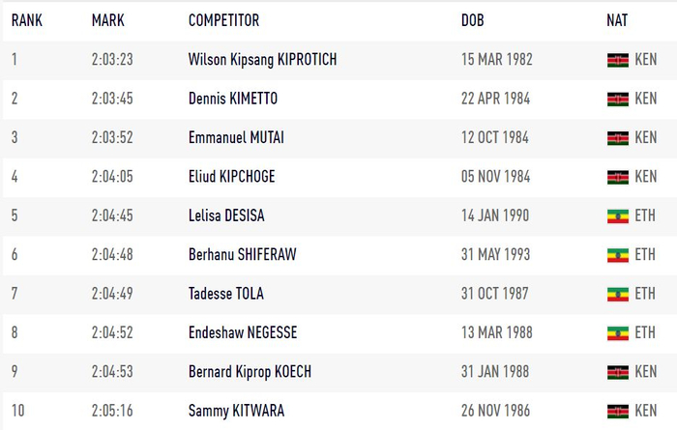
Task: Click Kenya flag in Emmanuel Mutai row
Action: 617,138
